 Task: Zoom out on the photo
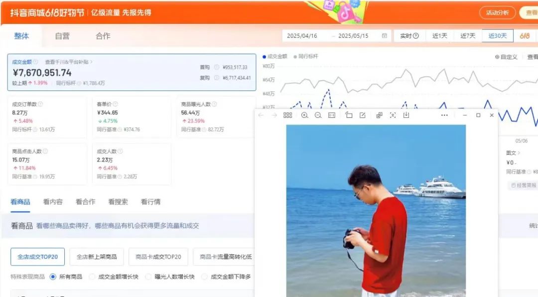(318, 115)
